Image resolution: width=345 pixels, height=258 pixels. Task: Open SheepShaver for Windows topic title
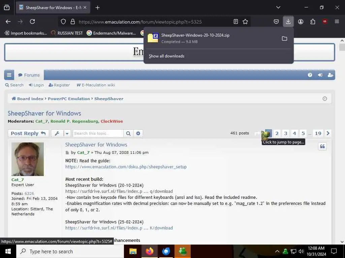pos(44,114)
